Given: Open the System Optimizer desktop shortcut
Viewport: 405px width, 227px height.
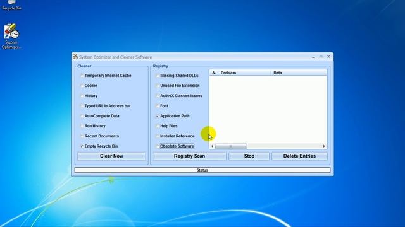Looking at the screenshot, I should click(x=11, y=36).
